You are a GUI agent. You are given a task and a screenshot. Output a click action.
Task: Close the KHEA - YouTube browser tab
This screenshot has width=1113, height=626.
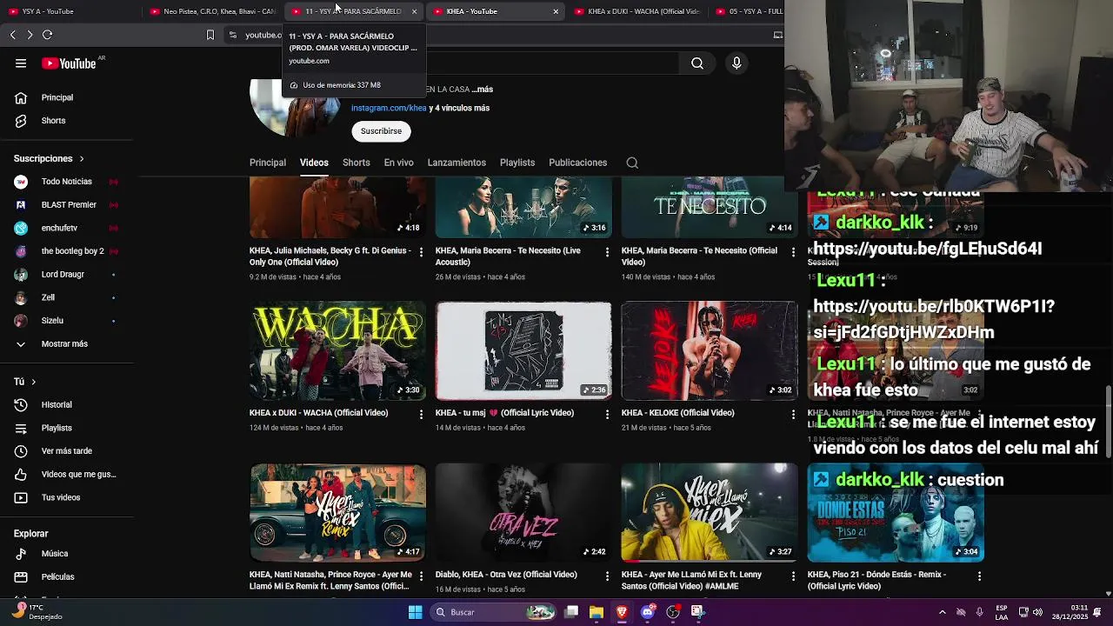tap(556, 11)
